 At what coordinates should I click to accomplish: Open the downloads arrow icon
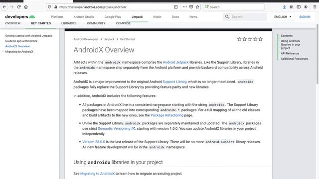click(285, 7)
